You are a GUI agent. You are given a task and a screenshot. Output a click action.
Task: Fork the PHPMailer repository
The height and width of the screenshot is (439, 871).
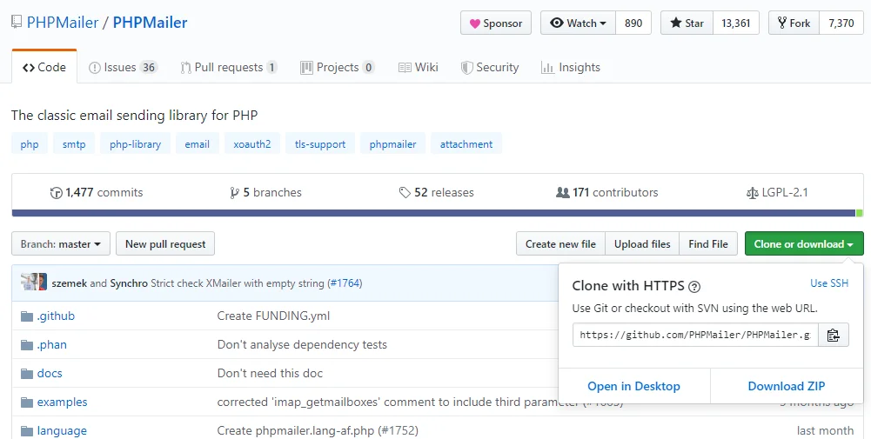(794, 23)
